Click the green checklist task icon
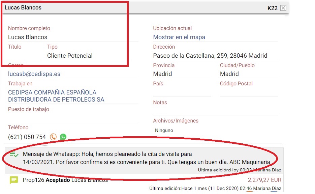Viewport: 315px width, 194px height. click(14, 155)
